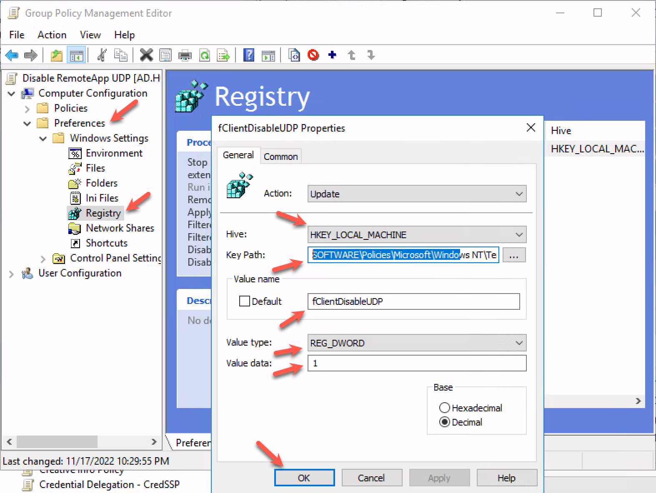Open the Value type dropdown REG_DWORD

[417, 343]
